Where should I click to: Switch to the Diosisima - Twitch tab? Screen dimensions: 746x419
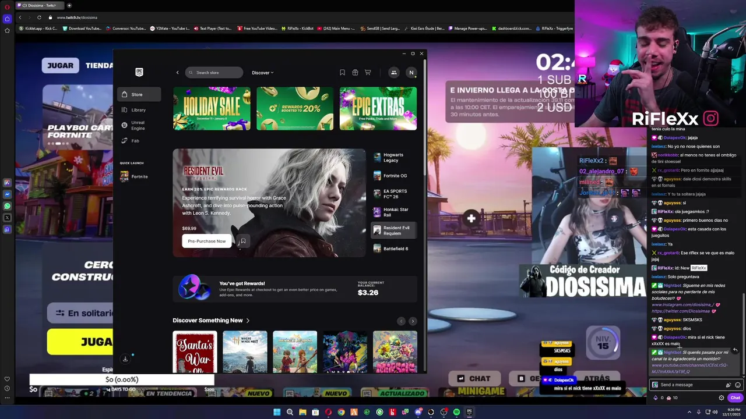click(x=40, y=5)
